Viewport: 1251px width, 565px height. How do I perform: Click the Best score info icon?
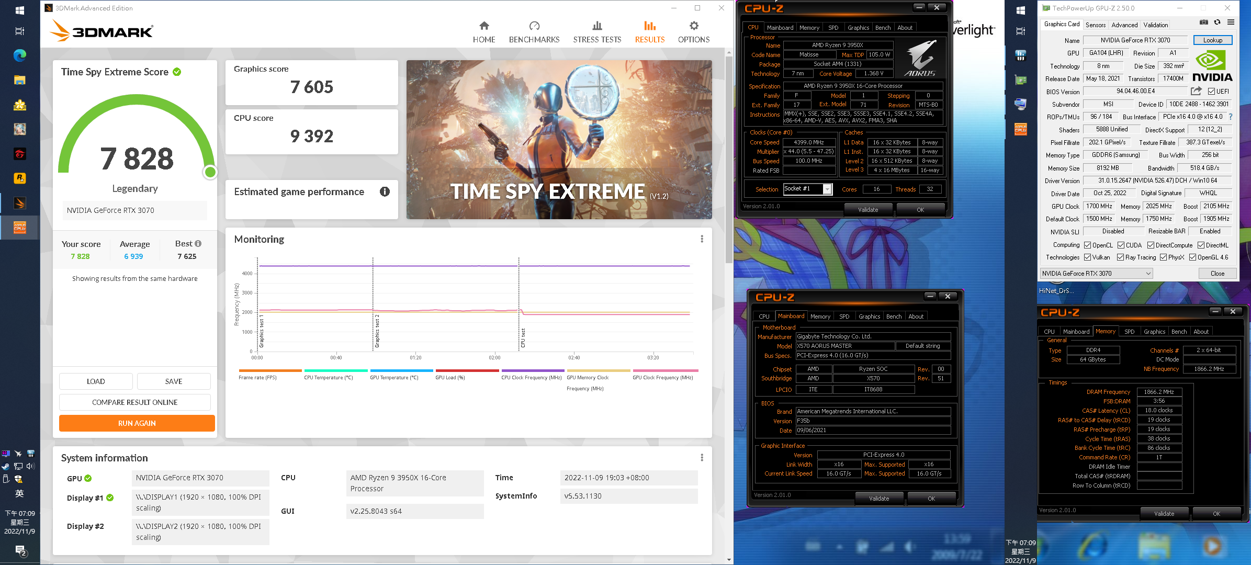198,243
